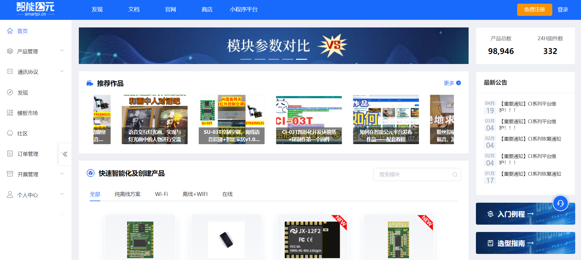Click the compass icon for 发现
Screen dimensions: 581x260
coord(10,92)
